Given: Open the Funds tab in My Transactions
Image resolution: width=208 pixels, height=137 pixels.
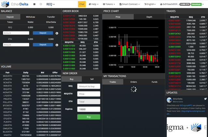Looking at the screenshot, I should tap(155, 82).
